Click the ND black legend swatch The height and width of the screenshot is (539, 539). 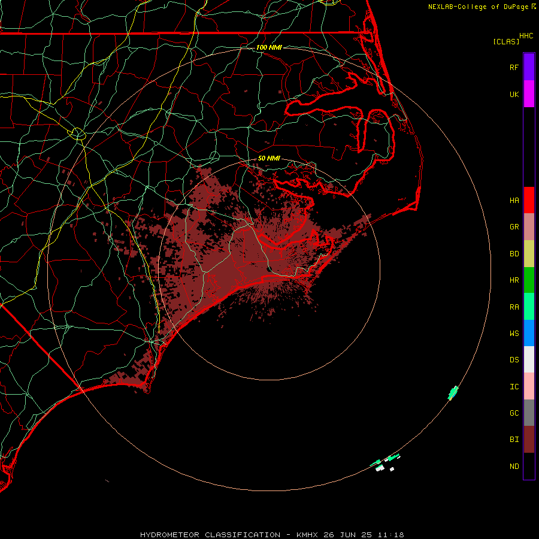coord(529,466)
